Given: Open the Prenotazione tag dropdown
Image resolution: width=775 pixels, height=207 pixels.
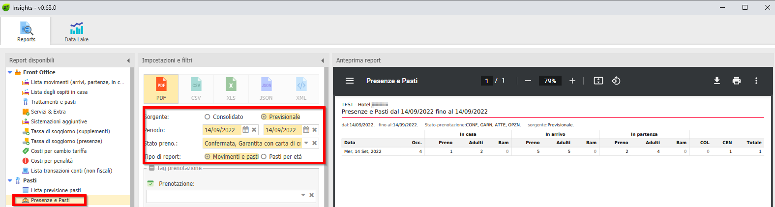Looking at the screenshot, I should tap(303, 196).
